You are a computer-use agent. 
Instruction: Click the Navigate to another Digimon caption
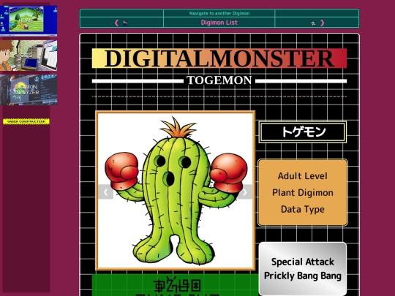(x=219, y=13)
